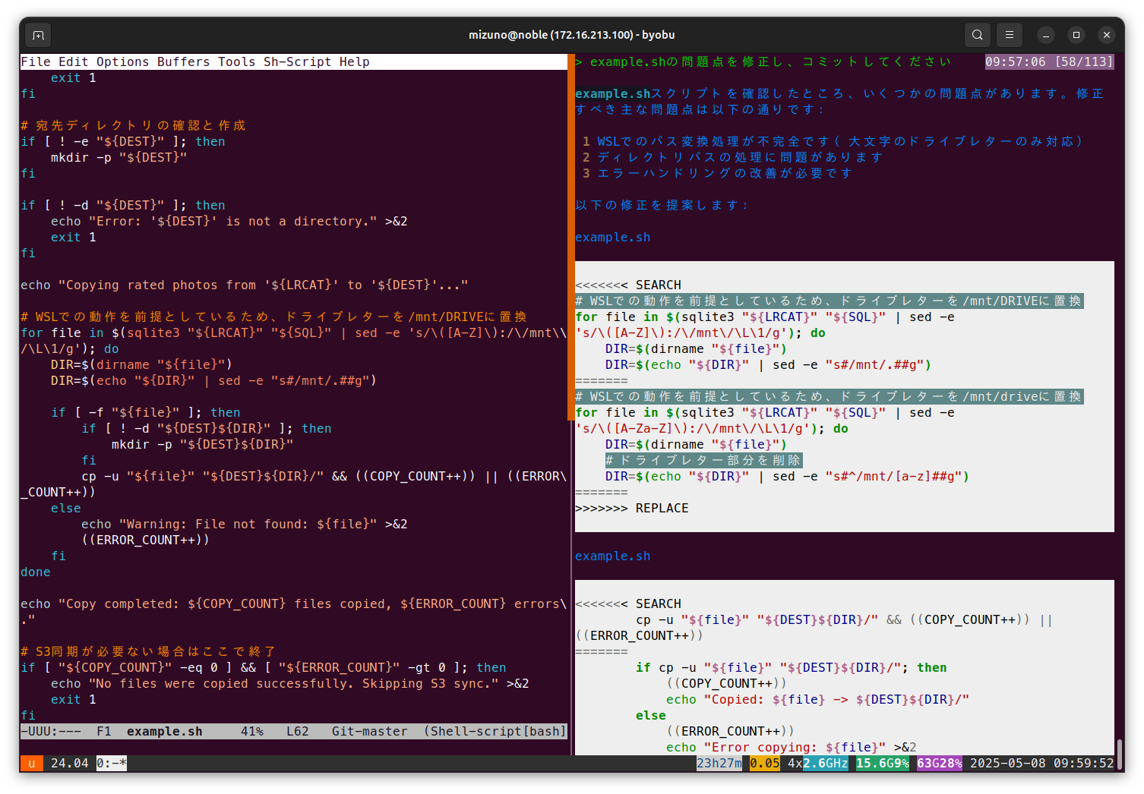The image size is (1144, 794).
Task: Click Git-master in the mode line
Action: point(369,731)
